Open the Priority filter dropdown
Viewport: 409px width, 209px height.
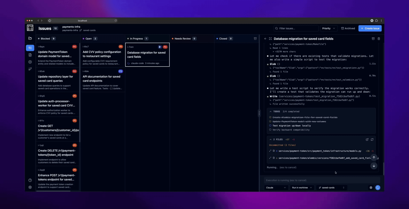328,28
